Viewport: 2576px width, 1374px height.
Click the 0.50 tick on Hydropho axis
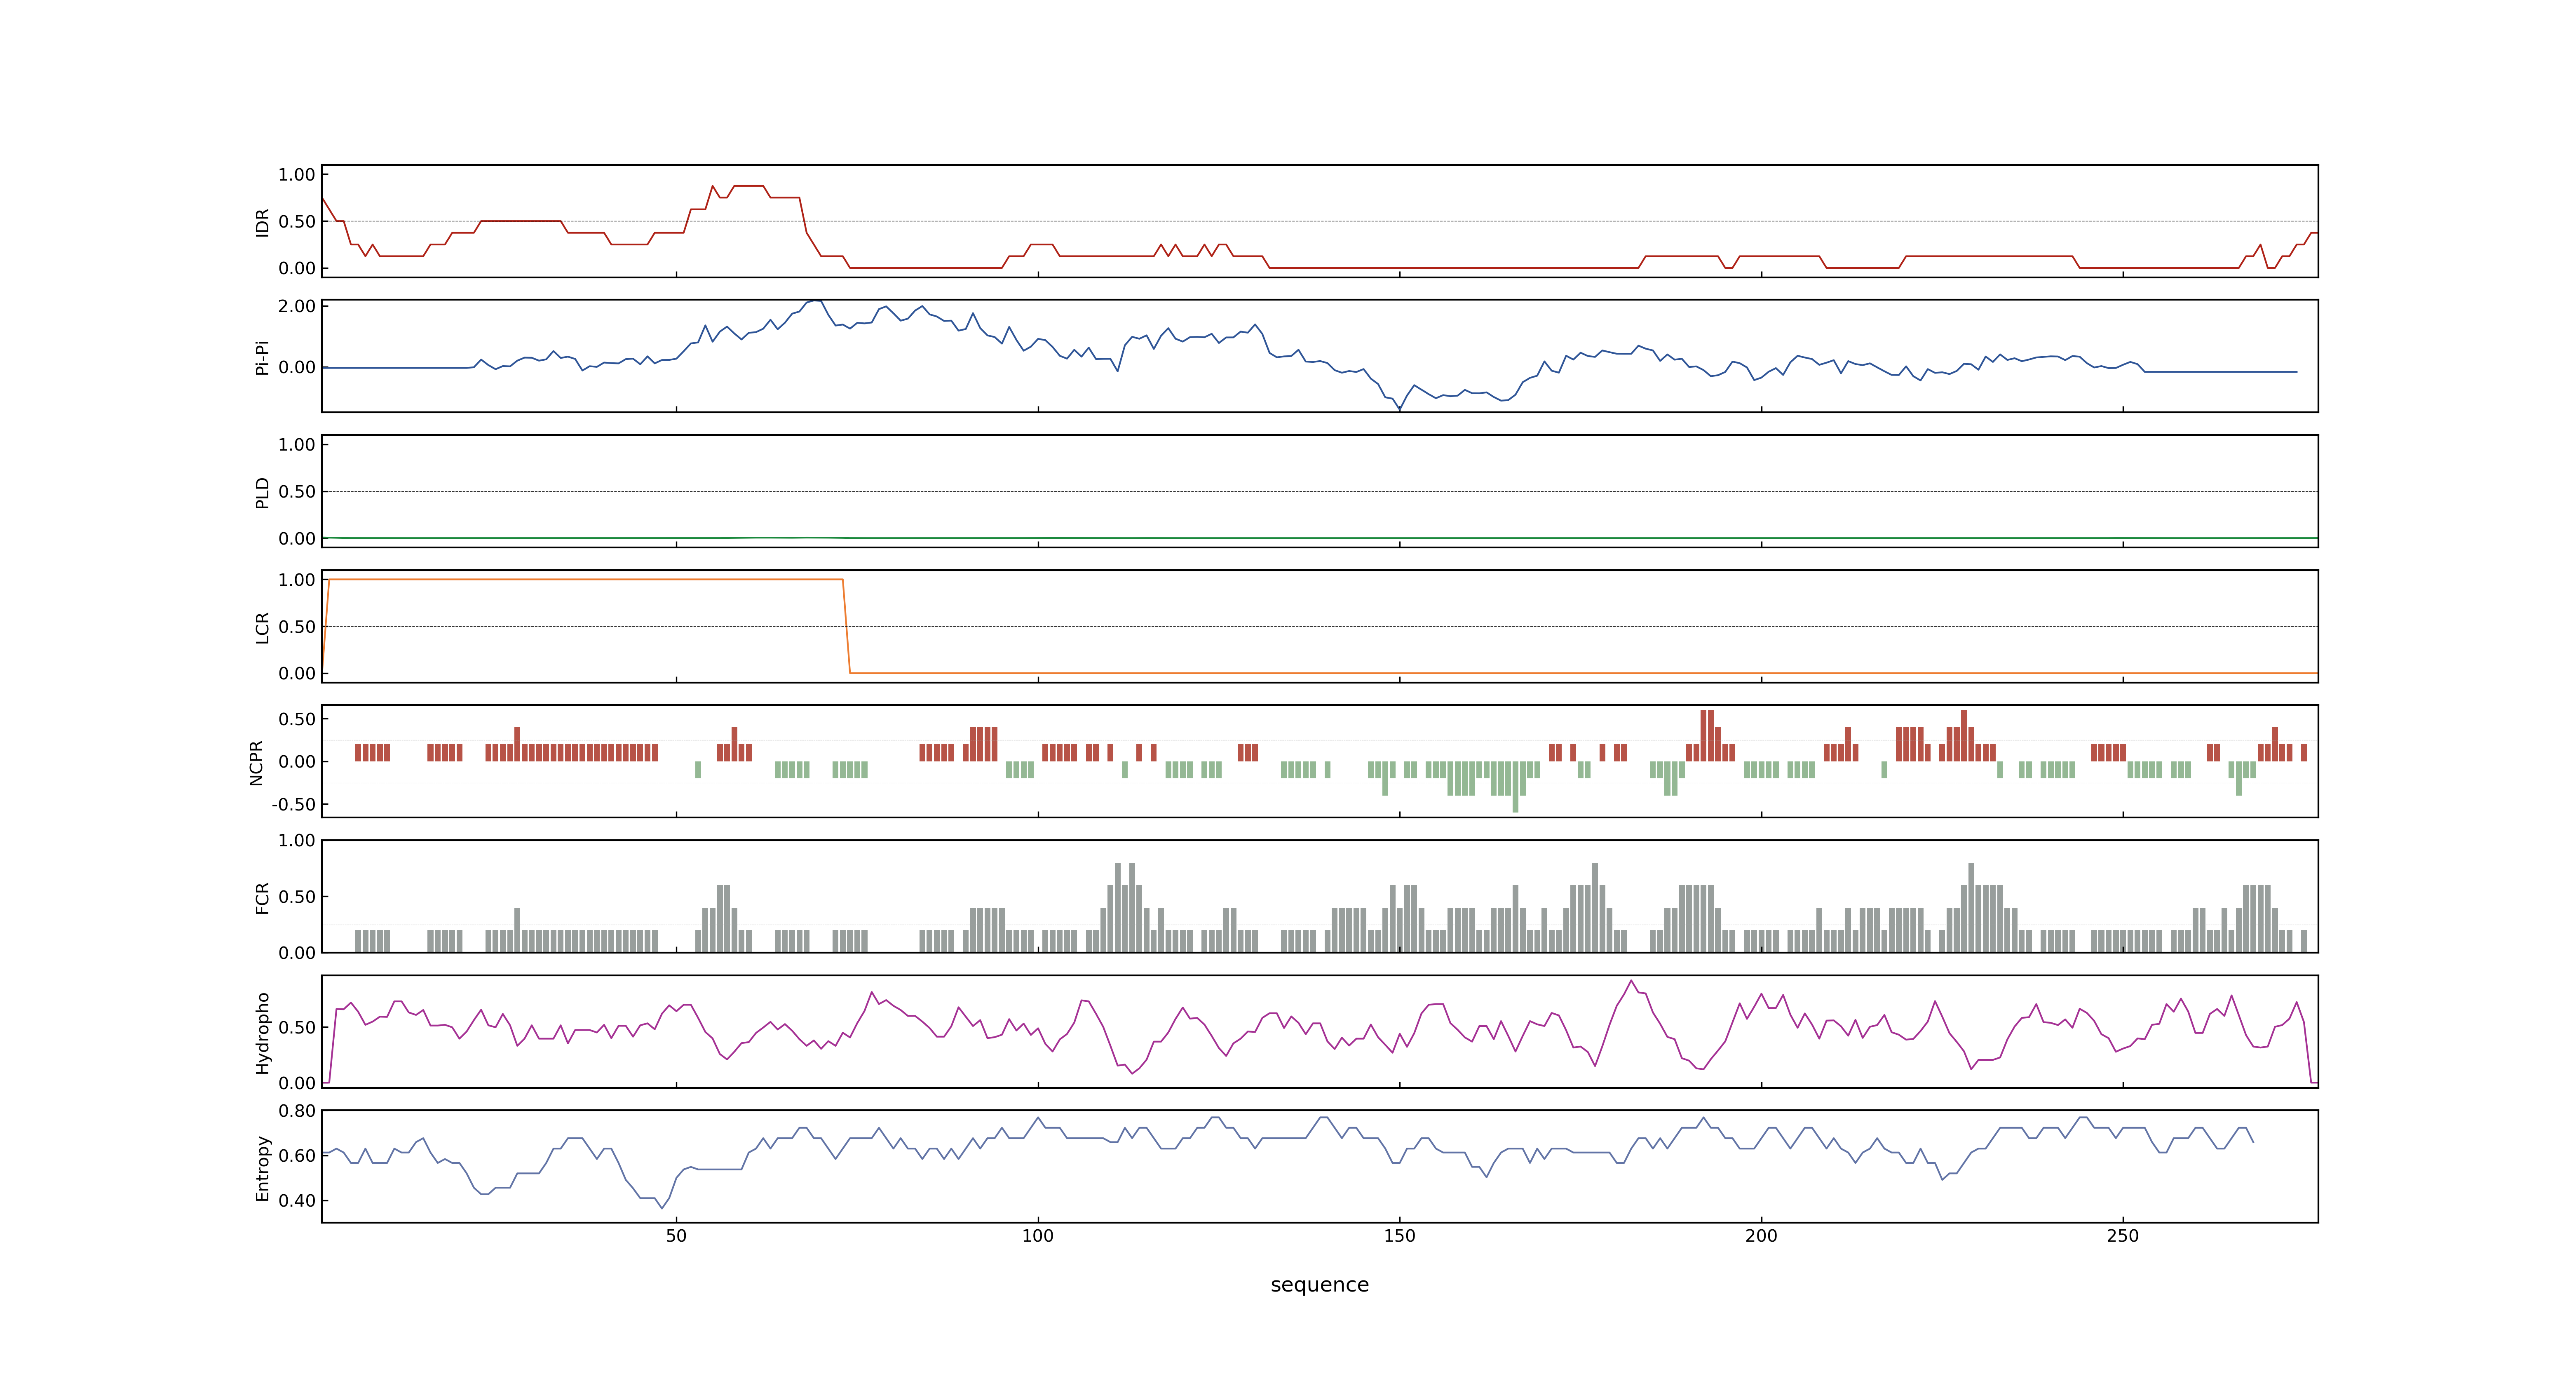tap(297, 1028)
